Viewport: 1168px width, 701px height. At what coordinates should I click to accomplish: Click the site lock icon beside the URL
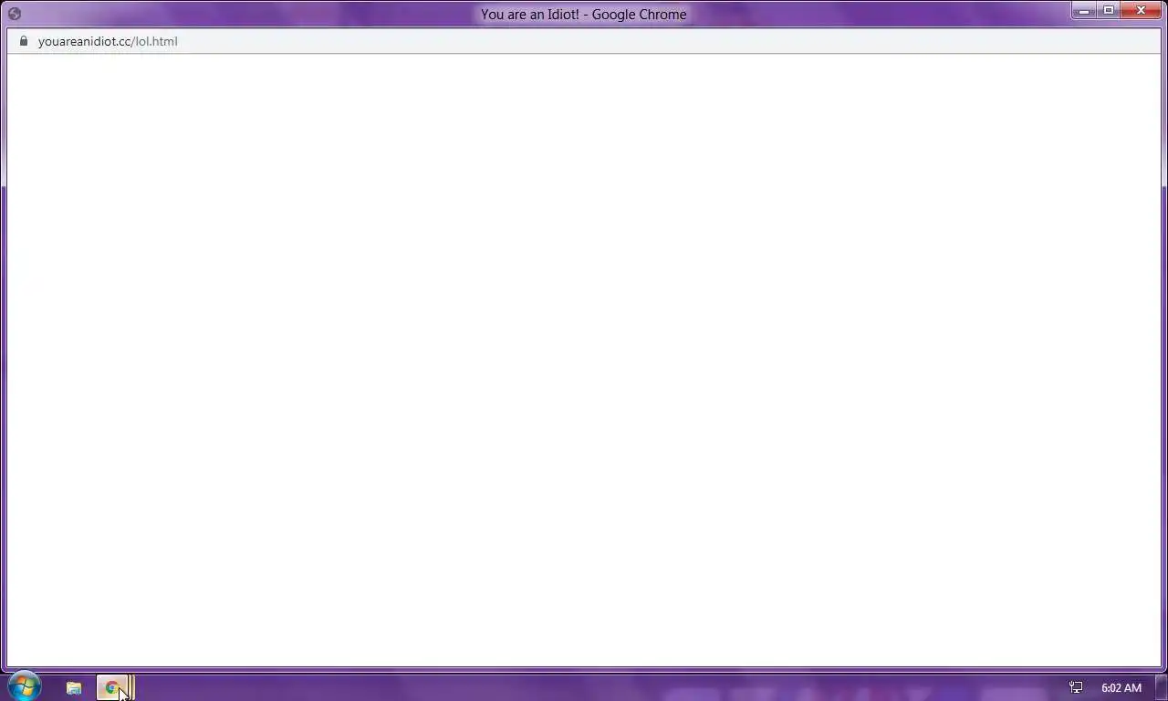tap(24, 41)
